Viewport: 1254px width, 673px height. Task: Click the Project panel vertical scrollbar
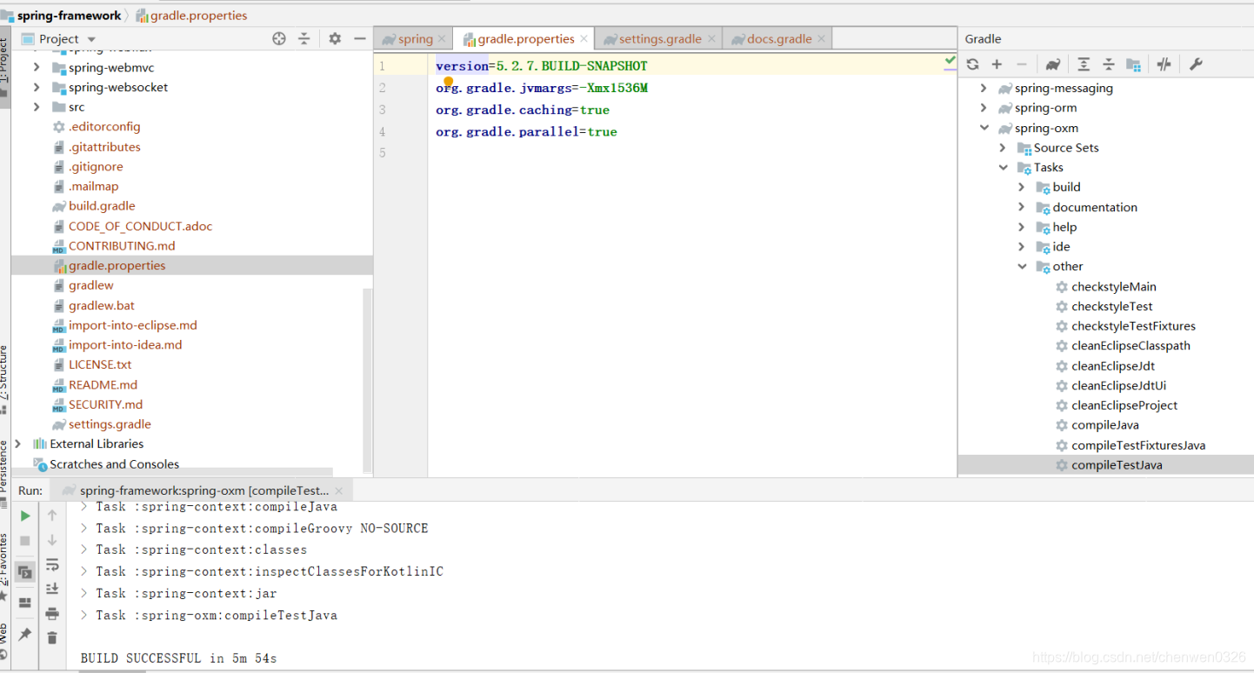[367, 381]
